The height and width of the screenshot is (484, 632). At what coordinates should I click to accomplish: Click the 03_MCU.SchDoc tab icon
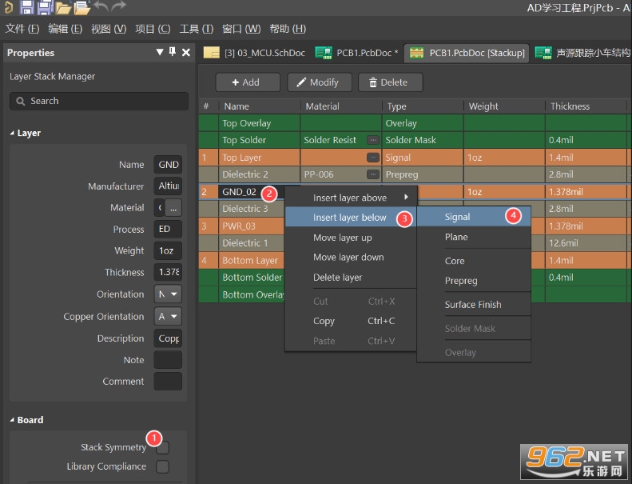pyautogui.click(x=212, y=53)
